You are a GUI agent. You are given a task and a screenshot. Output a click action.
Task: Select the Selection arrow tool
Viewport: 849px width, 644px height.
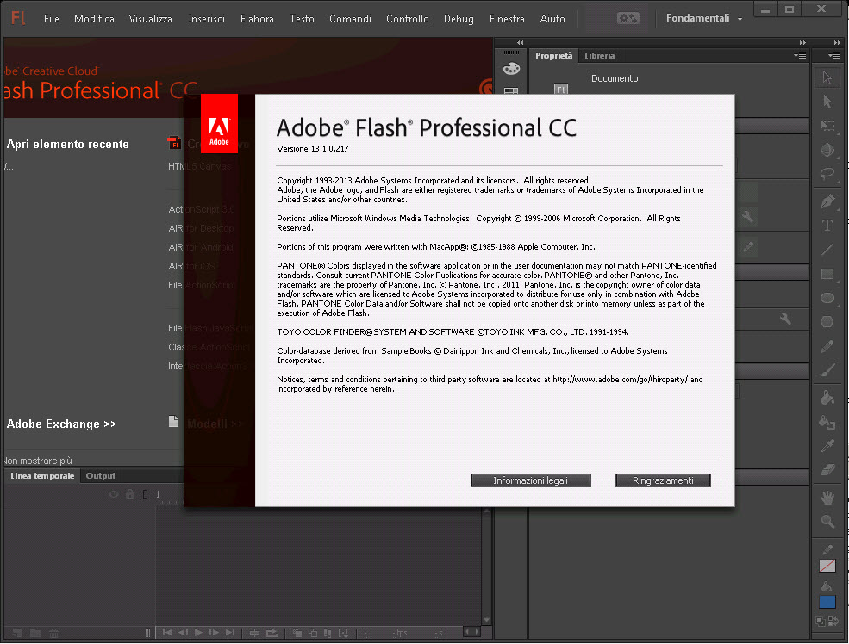coord(827,77)
